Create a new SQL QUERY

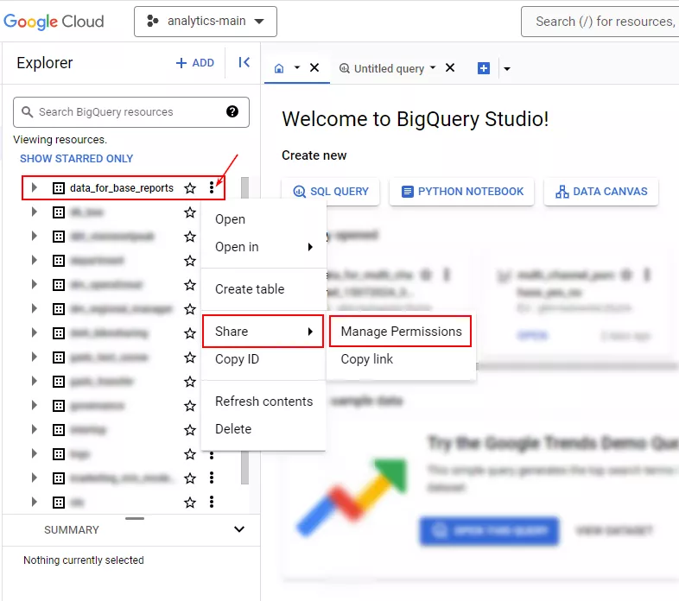[331, 192]
